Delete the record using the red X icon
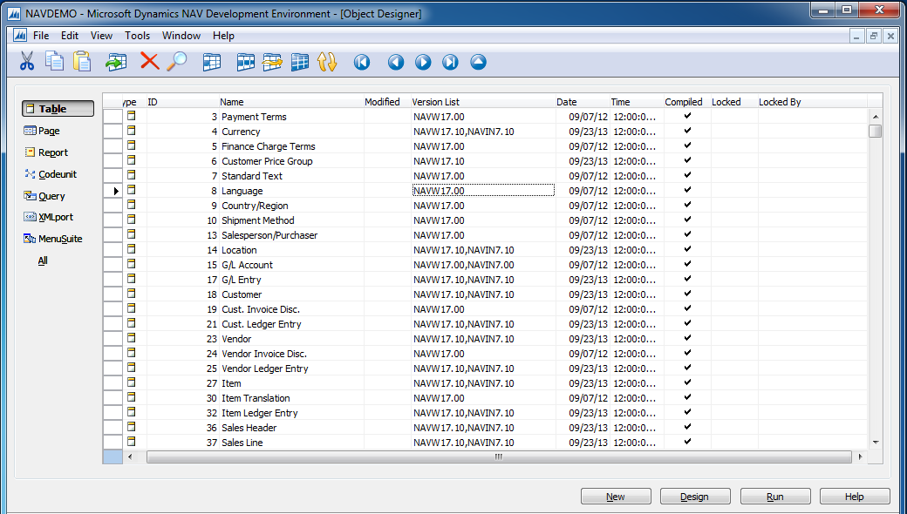907x514 pixels. [148, 62]
